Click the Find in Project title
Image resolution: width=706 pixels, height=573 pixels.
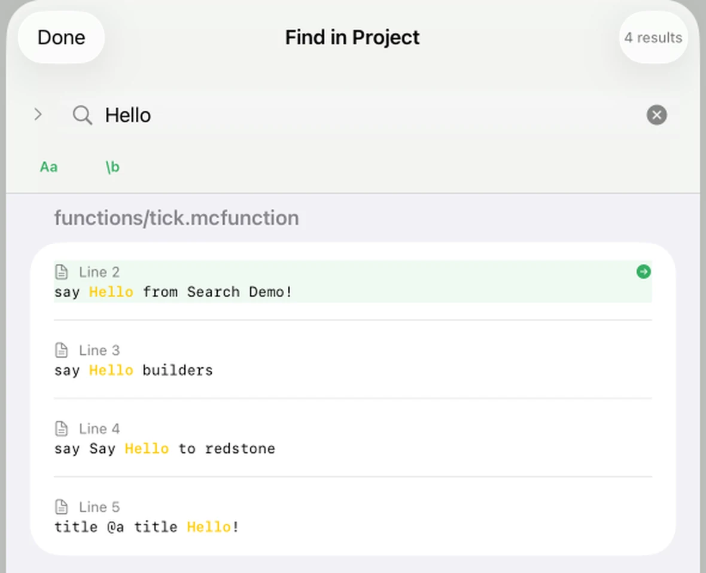coord(352,37)
